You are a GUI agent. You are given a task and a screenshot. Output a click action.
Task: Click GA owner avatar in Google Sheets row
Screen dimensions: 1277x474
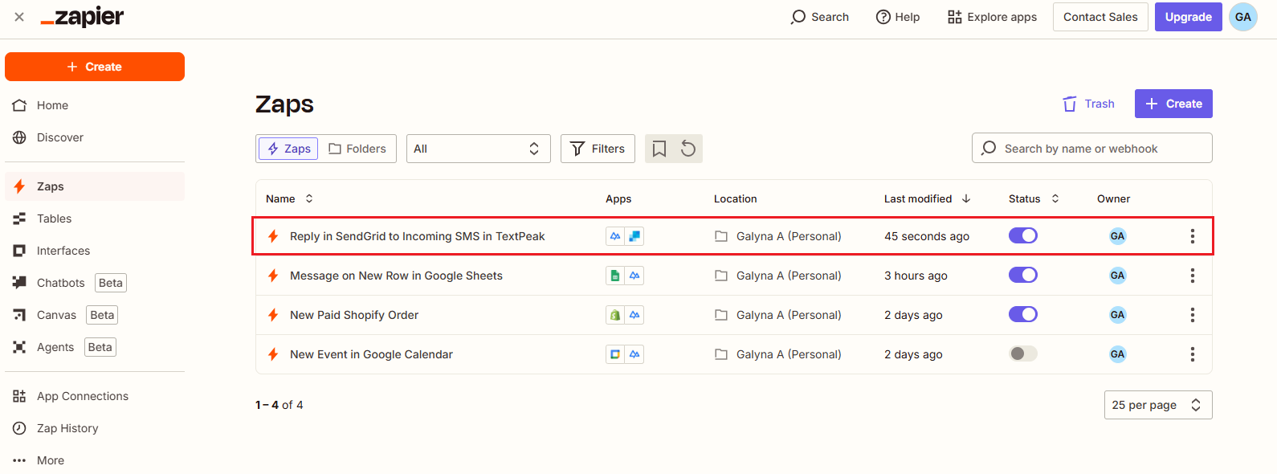(1117, 276)
